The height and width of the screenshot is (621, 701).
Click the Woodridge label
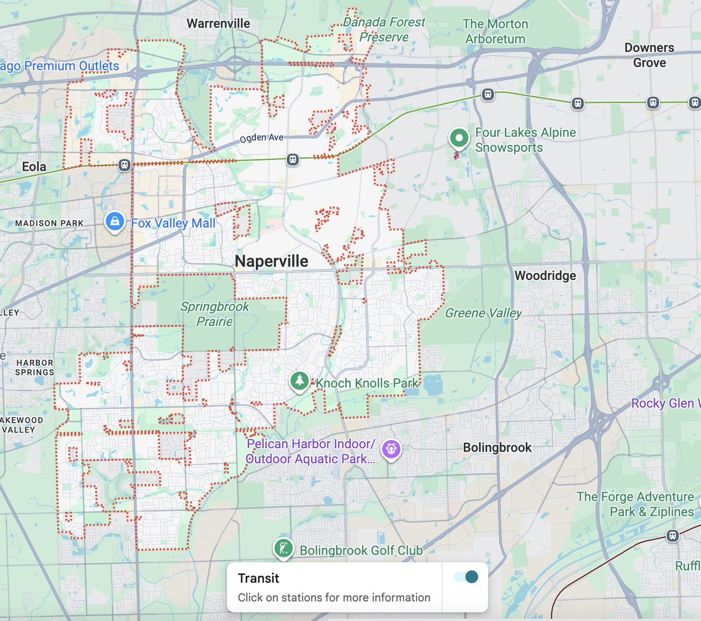coord(545,276)
